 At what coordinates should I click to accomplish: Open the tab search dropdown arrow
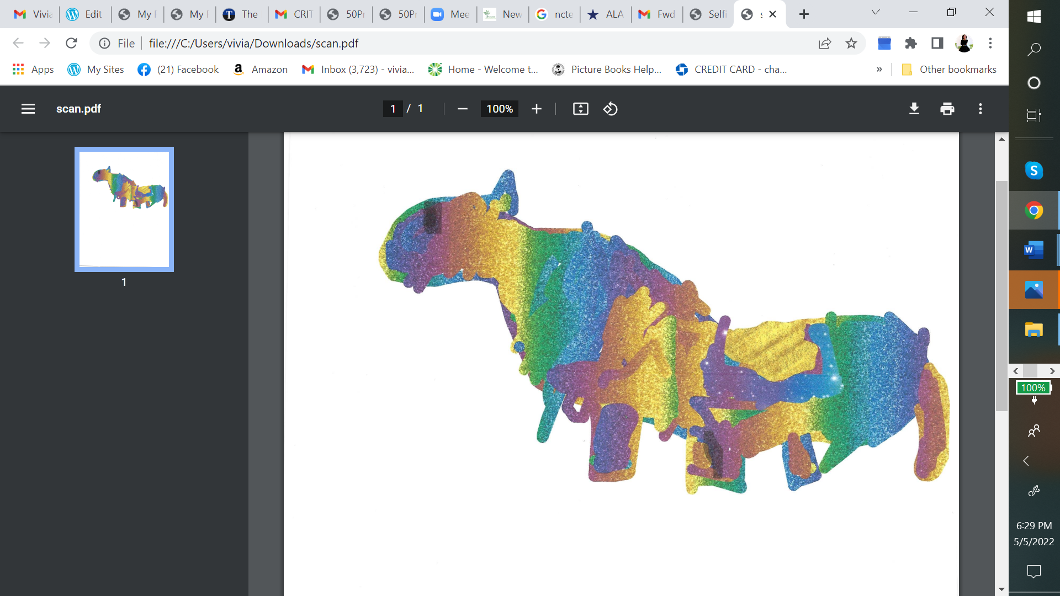[x=876, y=13]
